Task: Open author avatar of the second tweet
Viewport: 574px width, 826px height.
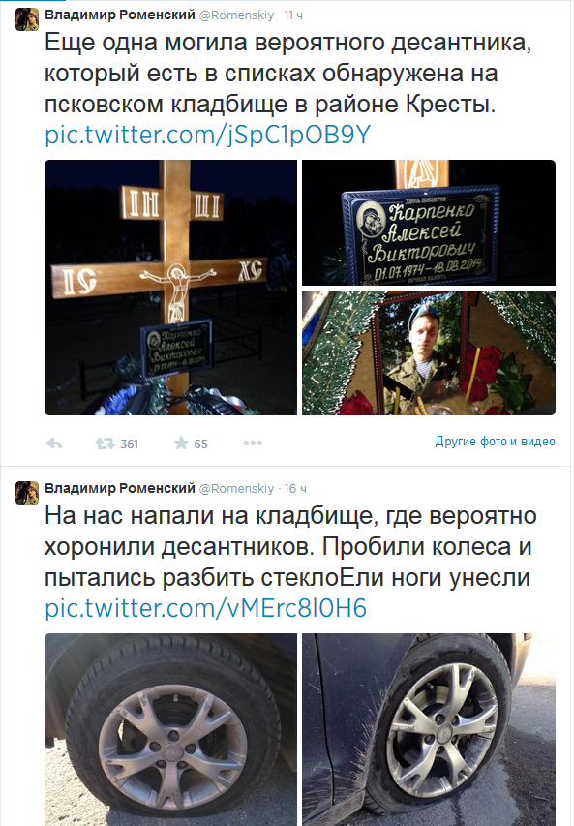Action: pos(27,493)
